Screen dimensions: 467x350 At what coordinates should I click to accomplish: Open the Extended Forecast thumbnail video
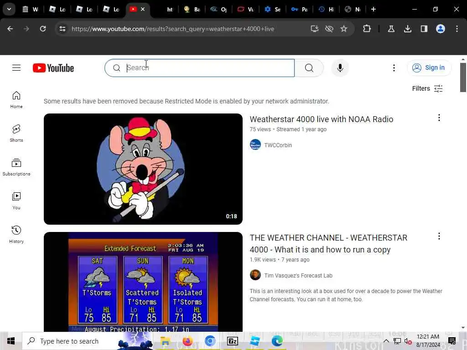143,282
